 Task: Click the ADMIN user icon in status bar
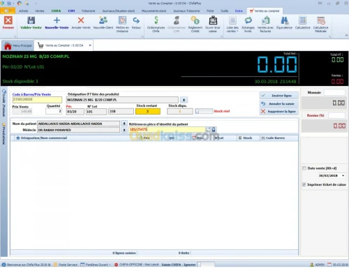pos(312,265)
